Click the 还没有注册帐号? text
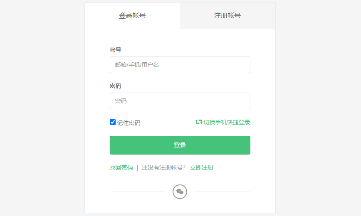This screenshot has width=361, height=216. pyautogui.click(x=163, y=167)
